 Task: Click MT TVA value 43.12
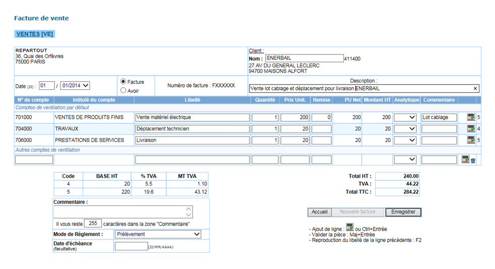(x=201, y=192)
